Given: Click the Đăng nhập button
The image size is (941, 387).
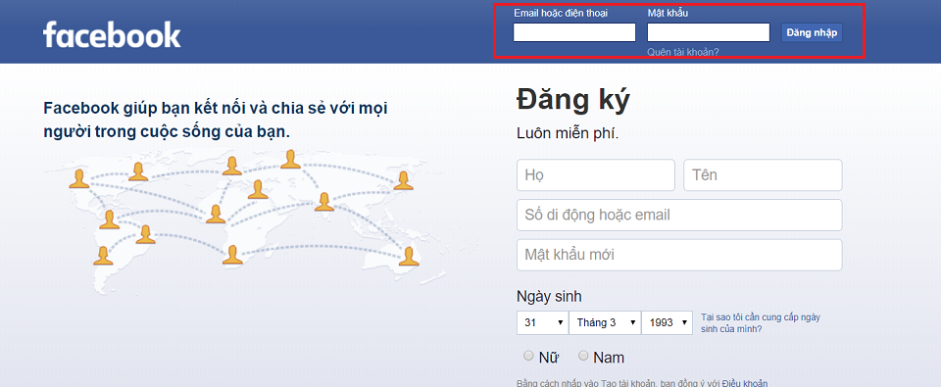Looking at the screenshot, I should coord(812,32).
